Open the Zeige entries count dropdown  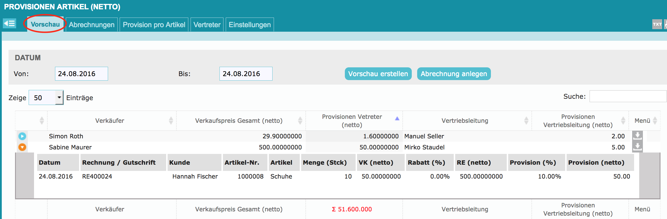pyautogui.click(x=59, y=98)
